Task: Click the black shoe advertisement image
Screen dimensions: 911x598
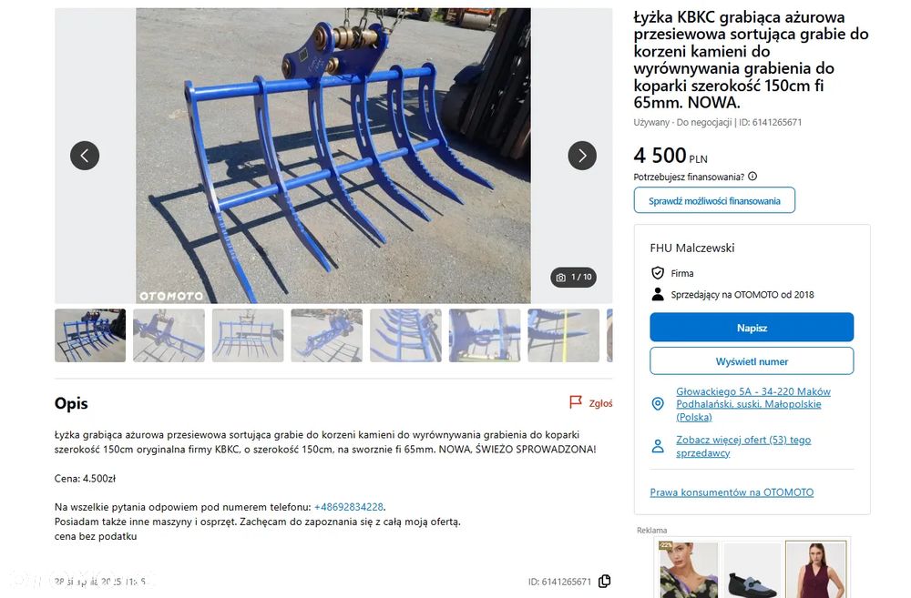Action: tap(752, 570)
